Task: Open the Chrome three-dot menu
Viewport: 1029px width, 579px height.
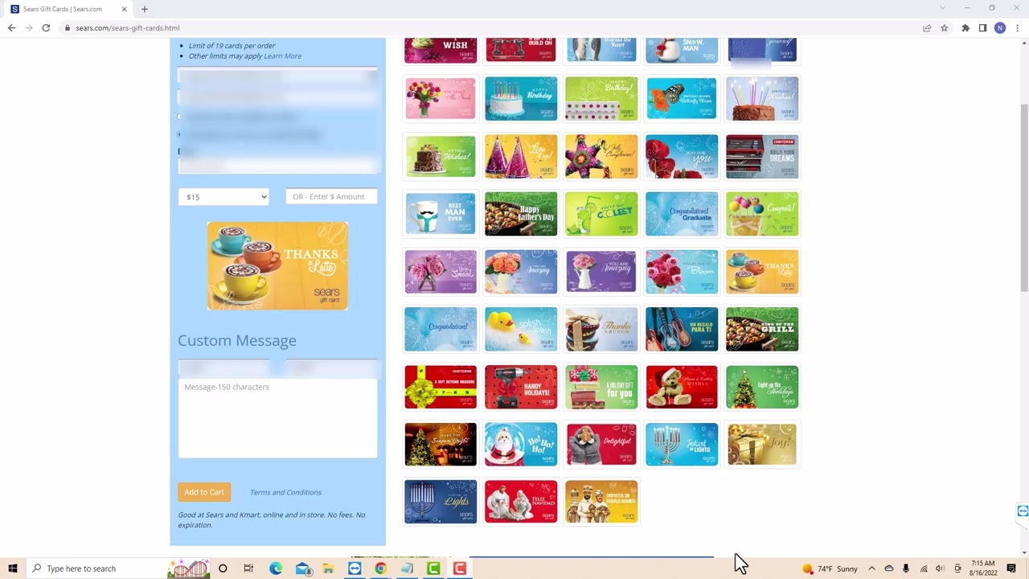Action: pyautogui.click(x=1016, y=27)
